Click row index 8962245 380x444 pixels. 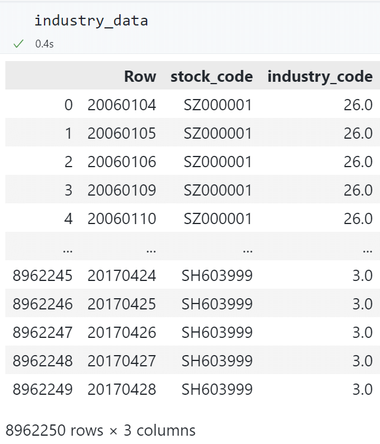pyautogui.click(x=43, y=276)
